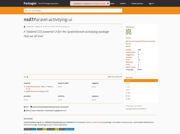Viewport: 180px width, 134px height.
Task: Open the github.com/nowshad7 repository link
Action: coord(141,41)
